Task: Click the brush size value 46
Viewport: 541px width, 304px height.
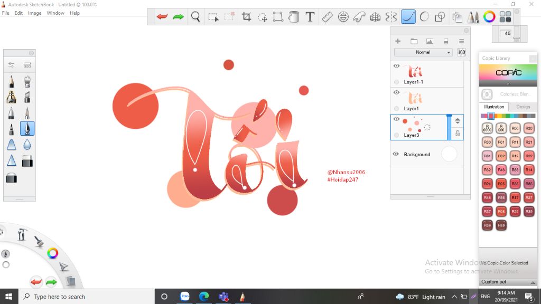Action: pos(507,33)
